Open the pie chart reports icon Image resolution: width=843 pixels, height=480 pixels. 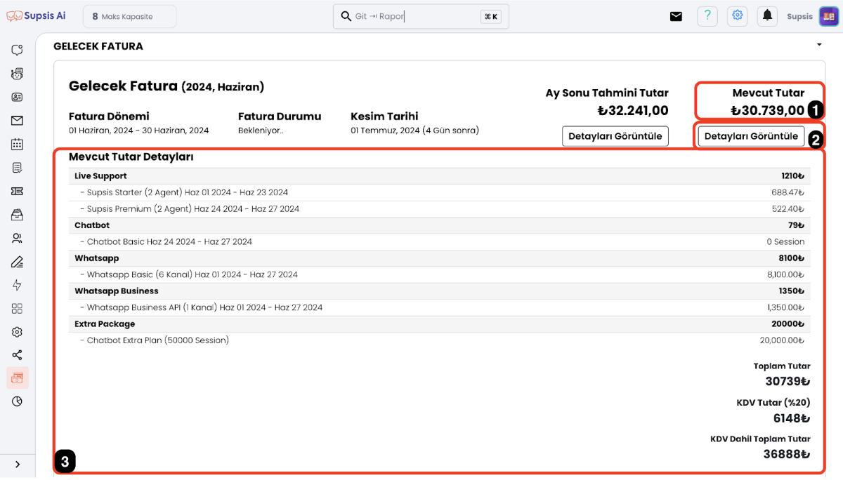point(17,401)
